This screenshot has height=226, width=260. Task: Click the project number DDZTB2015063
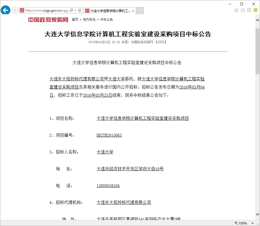click(109, 135)
